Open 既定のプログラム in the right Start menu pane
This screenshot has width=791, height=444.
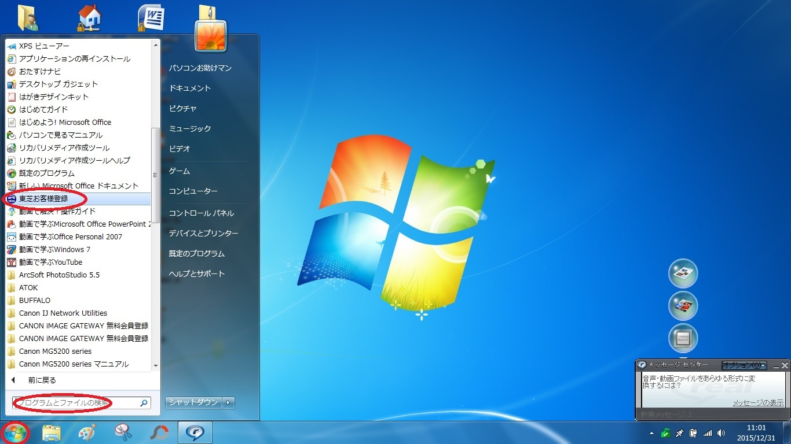197,254
